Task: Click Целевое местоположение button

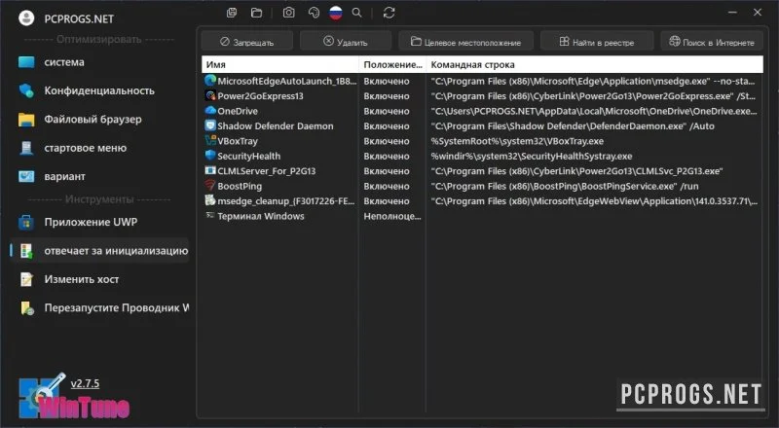Action: [x=466, y=42]
